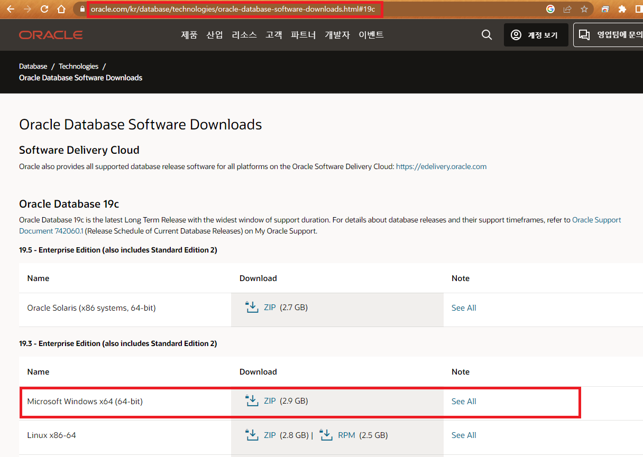Screen dimensions: 643x457
Task: Click the Download header in the 19.5 table
Action: (x=258, y=278)
